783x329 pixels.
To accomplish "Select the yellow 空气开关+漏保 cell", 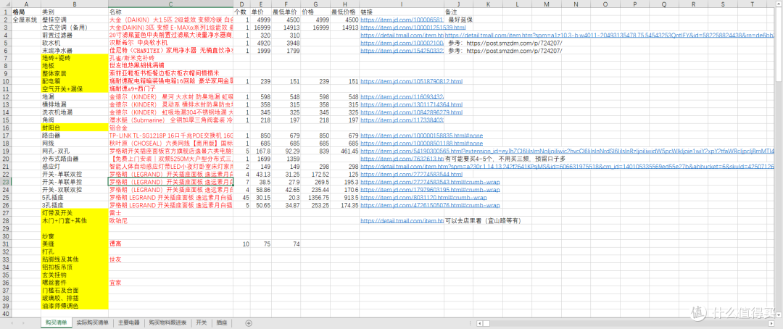I will pyautogui.click(x=75, y=89).
